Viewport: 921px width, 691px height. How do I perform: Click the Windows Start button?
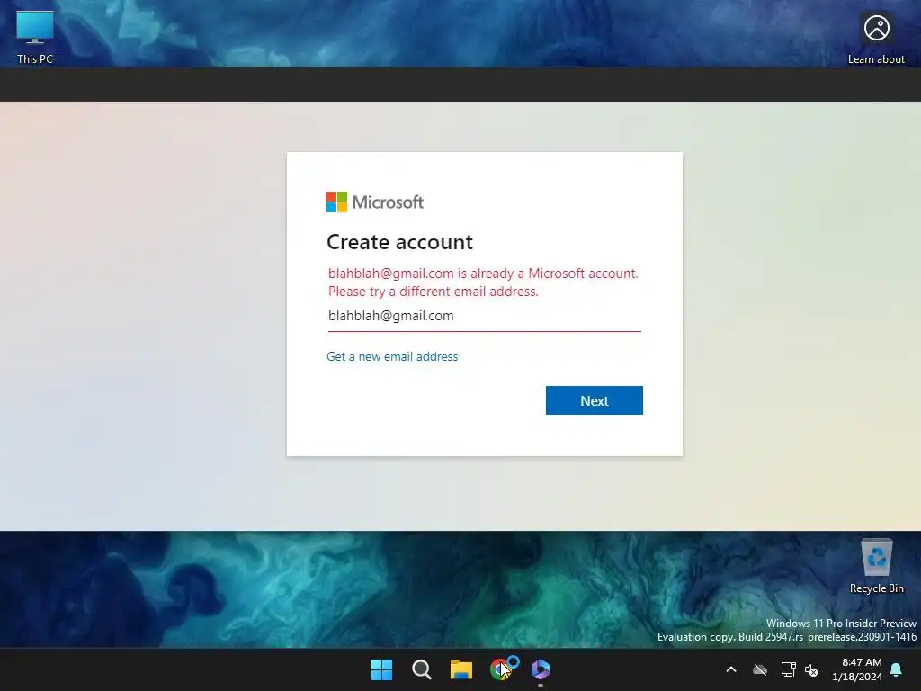tap(381, 669)
